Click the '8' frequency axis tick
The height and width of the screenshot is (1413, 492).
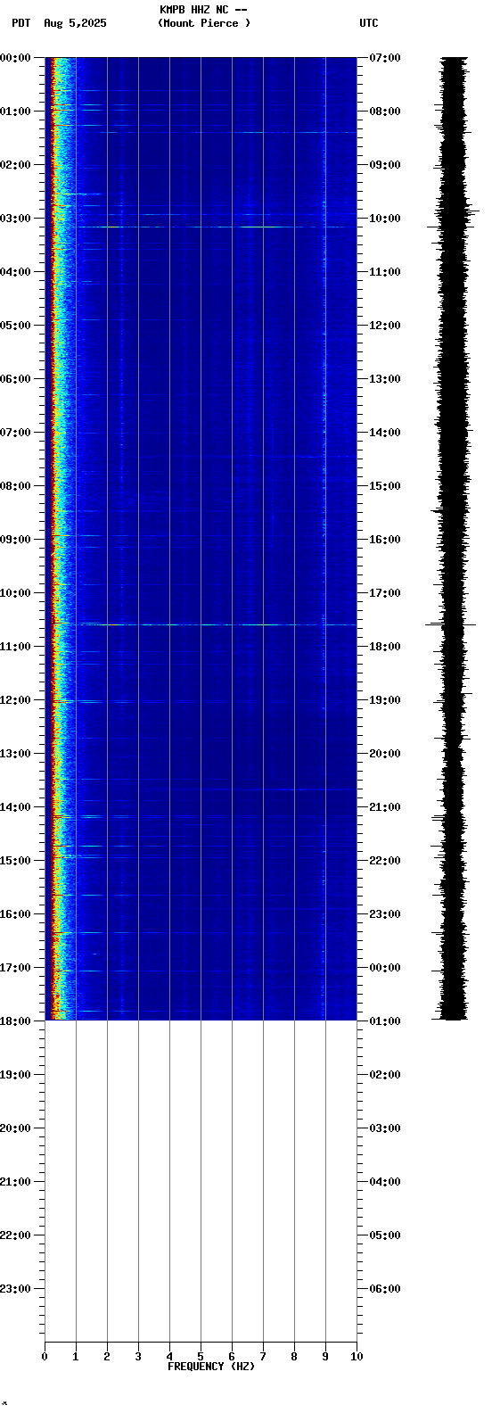point(294,1357)
